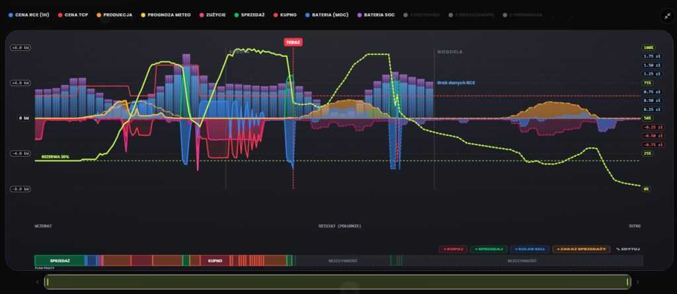Viewport: 677px width, 294px height.
Task: Enable the disabled Σ-PRZYCHÓD legend series
Action: pos(422,15)
